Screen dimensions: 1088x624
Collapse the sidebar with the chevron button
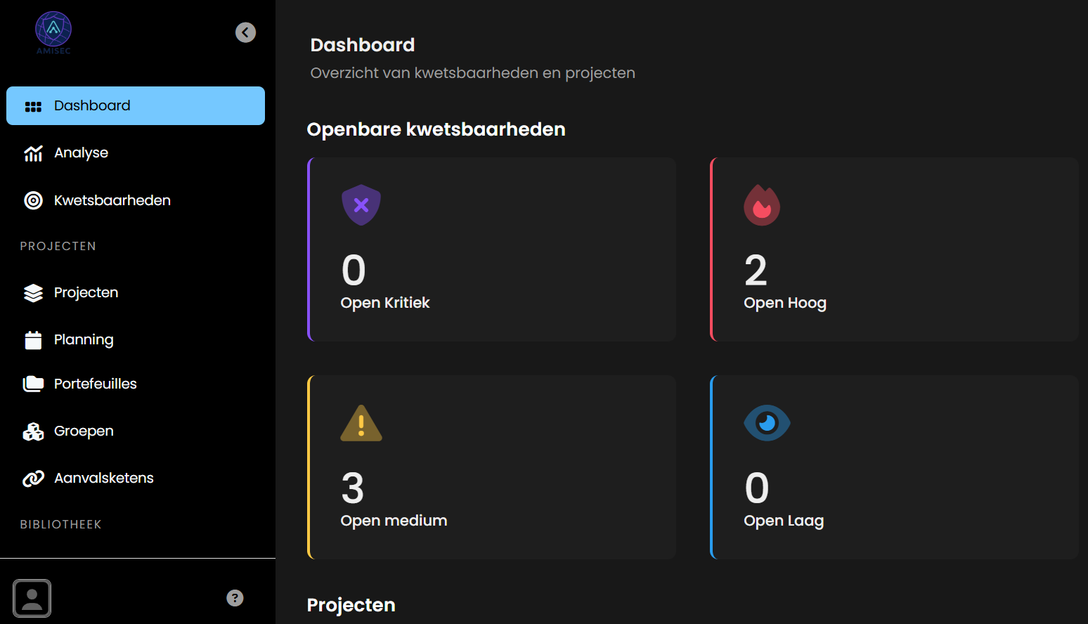click(245, 32)
